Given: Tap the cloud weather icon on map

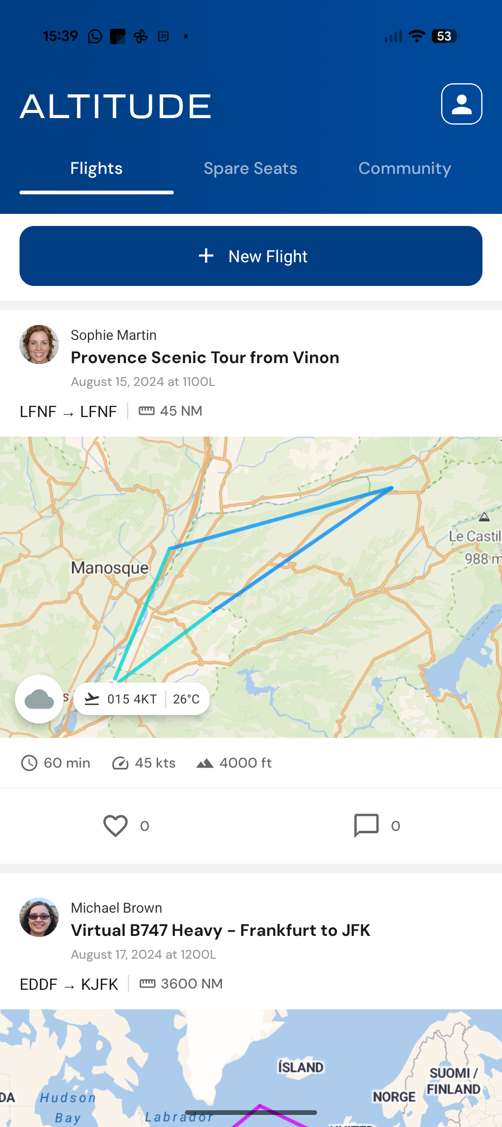Looking at the screenshot, I should click(39, 699).
